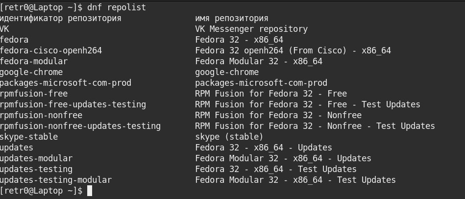Select the google-chrome repository id in left column
Screen dimensions: 465x199
(31, 73)
